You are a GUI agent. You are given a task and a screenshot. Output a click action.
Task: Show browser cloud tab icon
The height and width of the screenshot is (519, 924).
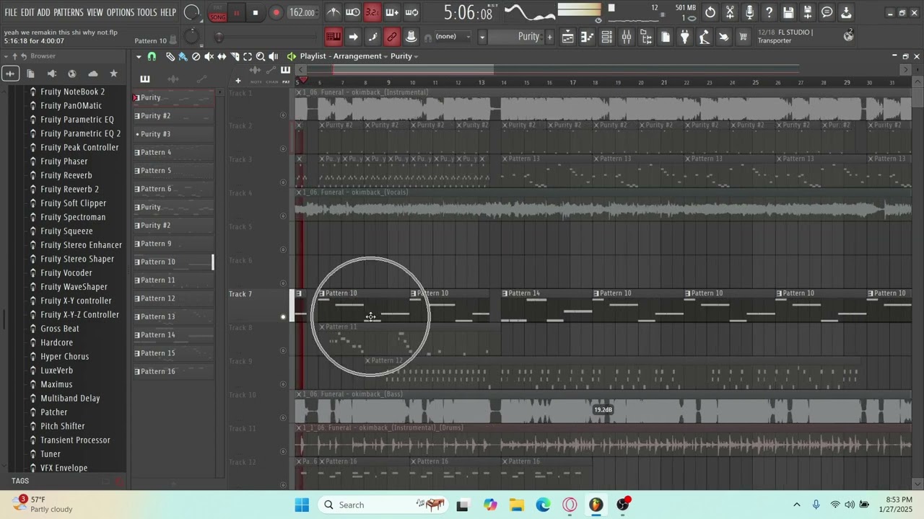(x=93, y=74)
